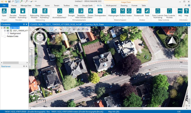Open Data Controle Nulmeting
Viewport: 191px width, 113px height.
click(x=158, y=11)
